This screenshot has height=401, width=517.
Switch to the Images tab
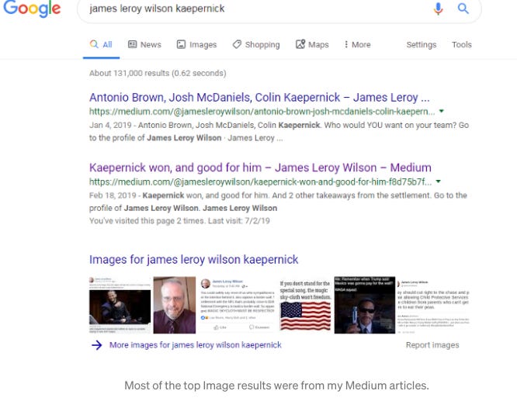click(196, 44)
